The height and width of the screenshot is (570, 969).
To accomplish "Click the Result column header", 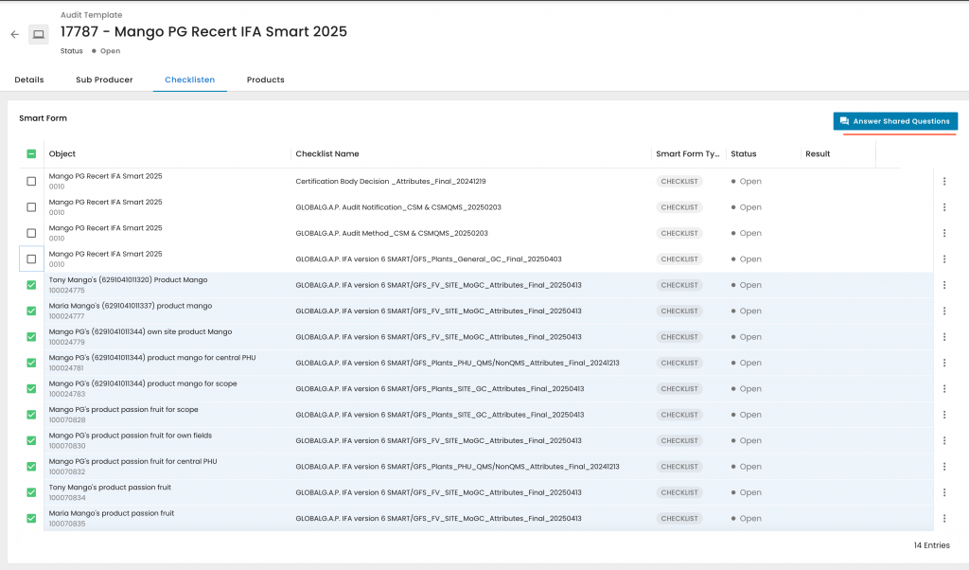I will click(x=818, y=154).
